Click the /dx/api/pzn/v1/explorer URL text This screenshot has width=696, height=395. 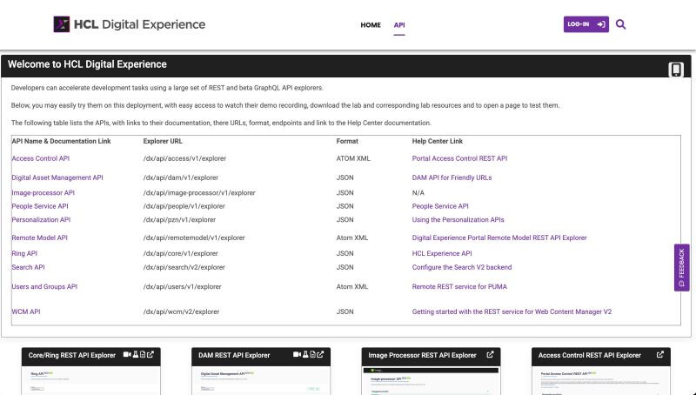[179, 220]
